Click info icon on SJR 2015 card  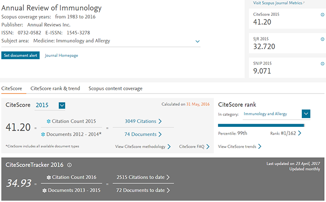click(x=322, y=39)
